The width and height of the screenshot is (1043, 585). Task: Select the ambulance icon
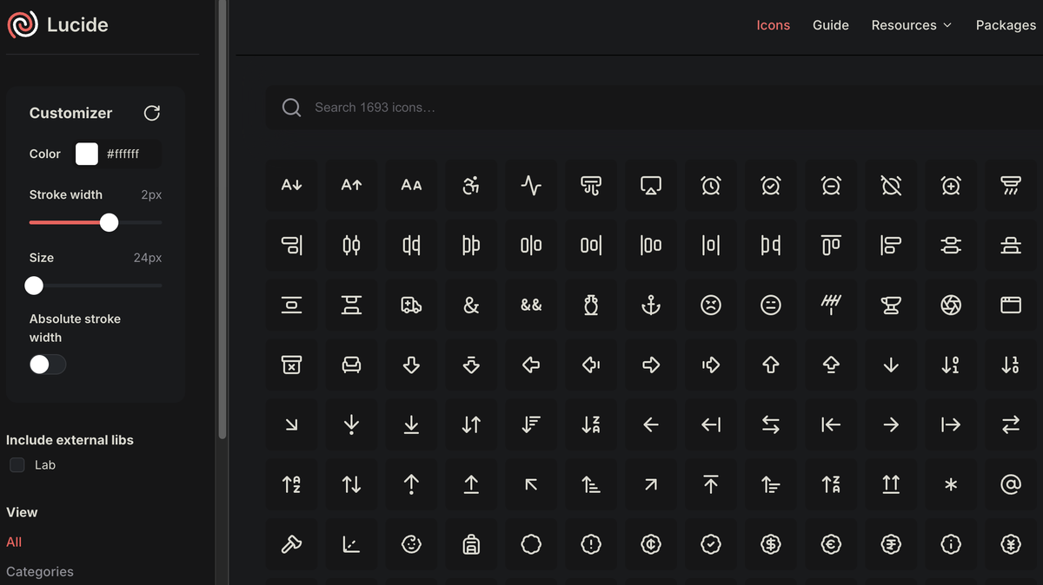(411, 305)
